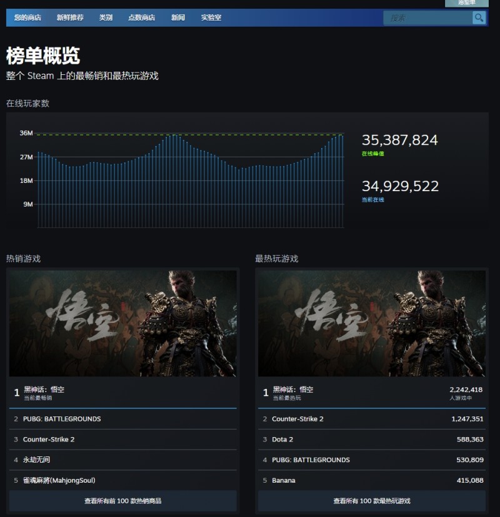500x517 pixels.
Task: Click the Wukong banner under 热销游戏
Action: 122,323
